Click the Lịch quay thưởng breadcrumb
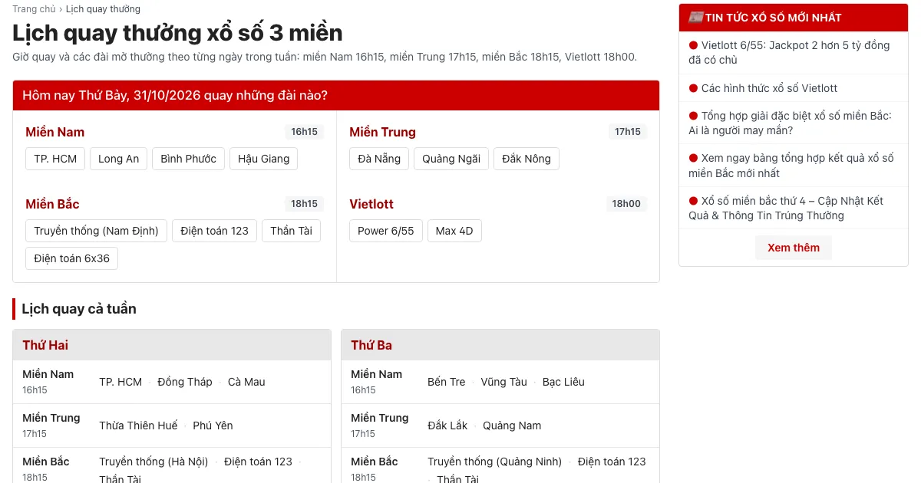 point(103,9)
